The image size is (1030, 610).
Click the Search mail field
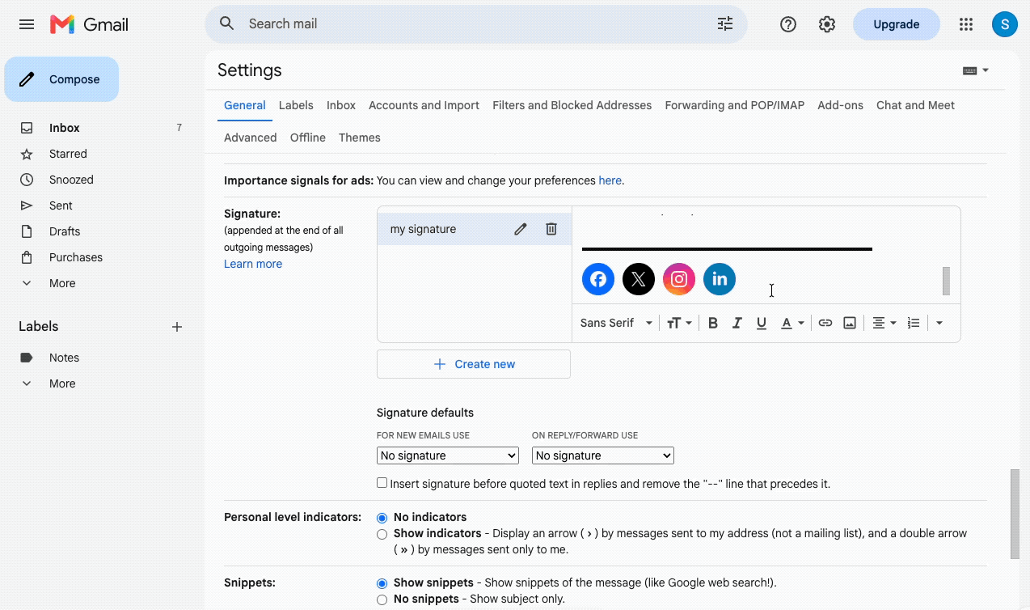(x=477, y=24)
